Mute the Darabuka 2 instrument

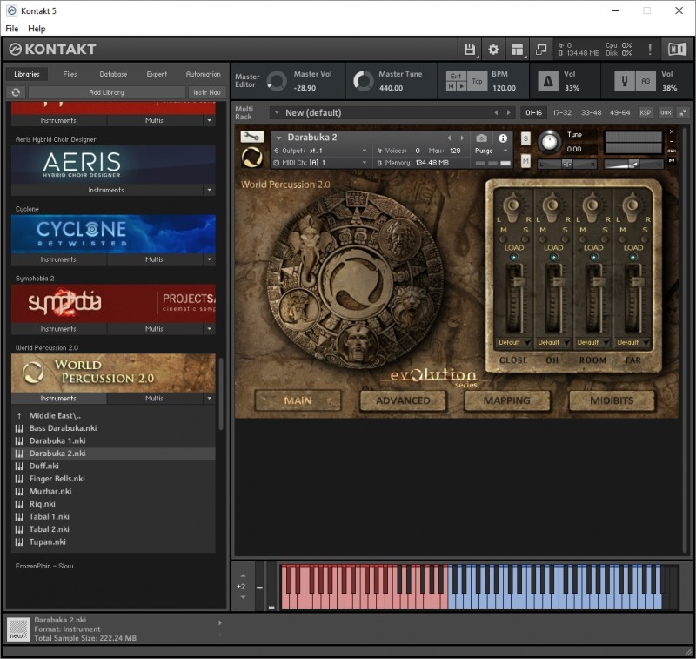[x=525, y=161]
